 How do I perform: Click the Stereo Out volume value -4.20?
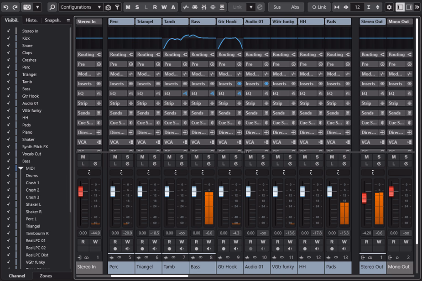tap(366, 233)
